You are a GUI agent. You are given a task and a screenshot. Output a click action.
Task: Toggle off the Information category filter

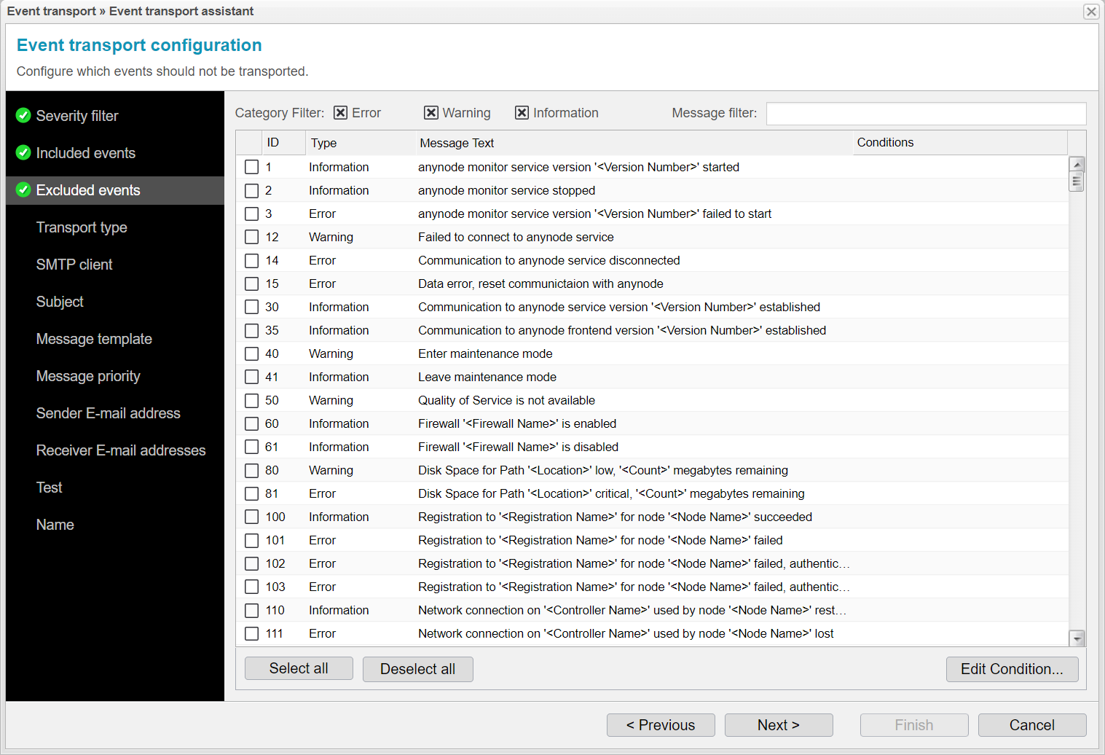[522, 112]
